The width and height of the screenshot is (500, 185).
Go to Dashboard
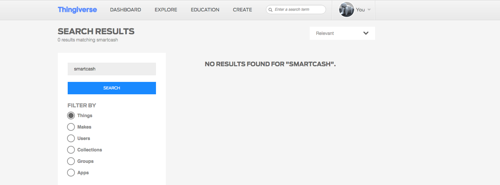tap(126, 10)
